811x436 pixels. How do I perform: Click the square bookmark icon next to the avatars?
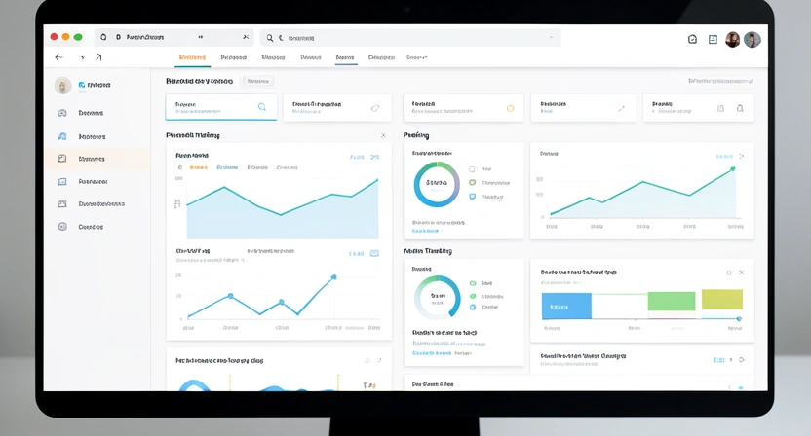coord(713,39)
